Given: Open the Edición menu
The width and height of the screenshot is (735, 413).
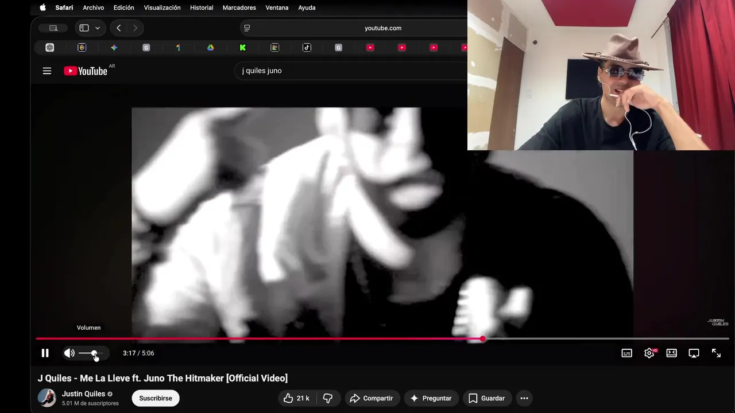Looking at the screenshot, I should click(124, 7).
